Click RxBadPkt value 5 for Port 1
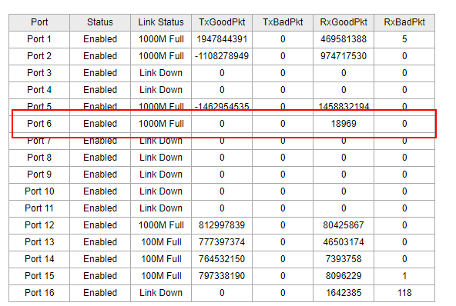 point(404,39)
